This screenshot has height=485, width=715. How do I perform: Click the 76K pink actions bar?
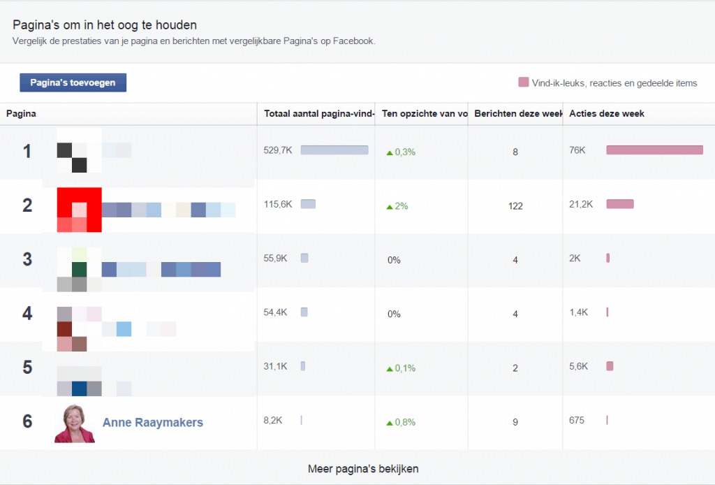click(654, 150)
